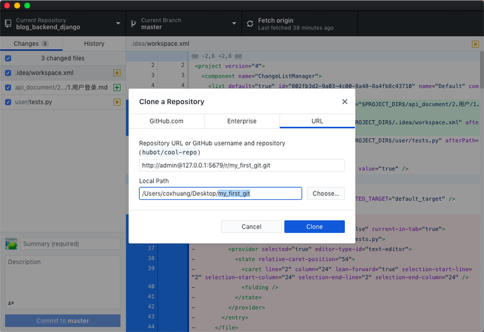Uncheck the .idea/workspace.xml file checkbox
The image size is (484, 332).
(8, 73)
